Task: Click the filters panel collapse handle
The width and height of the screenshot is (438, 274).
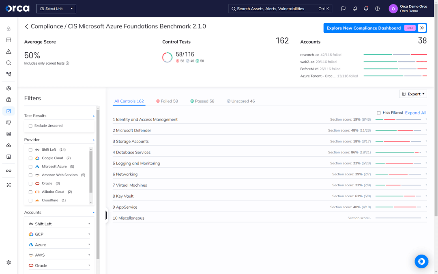Action: point(106,215)
